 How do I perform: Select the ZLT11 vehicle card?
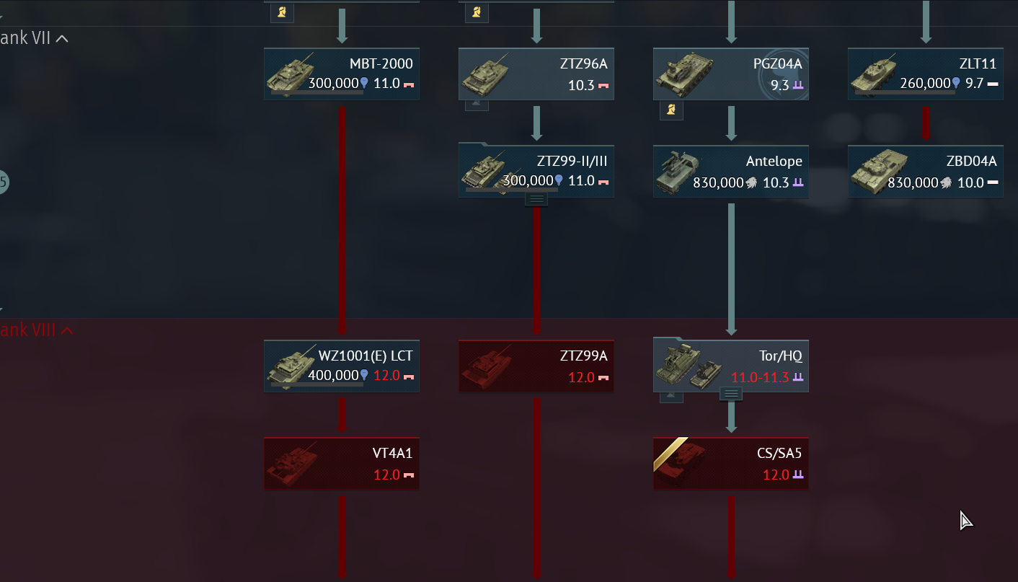(x=926, y=74)
